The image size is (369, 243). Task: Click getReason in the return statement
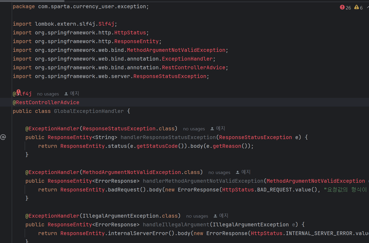[227, 146]
